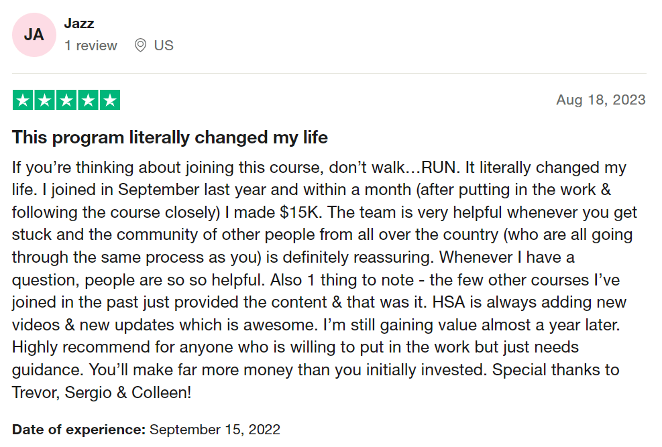Click the third green rating star

click(x=66, y=100)
